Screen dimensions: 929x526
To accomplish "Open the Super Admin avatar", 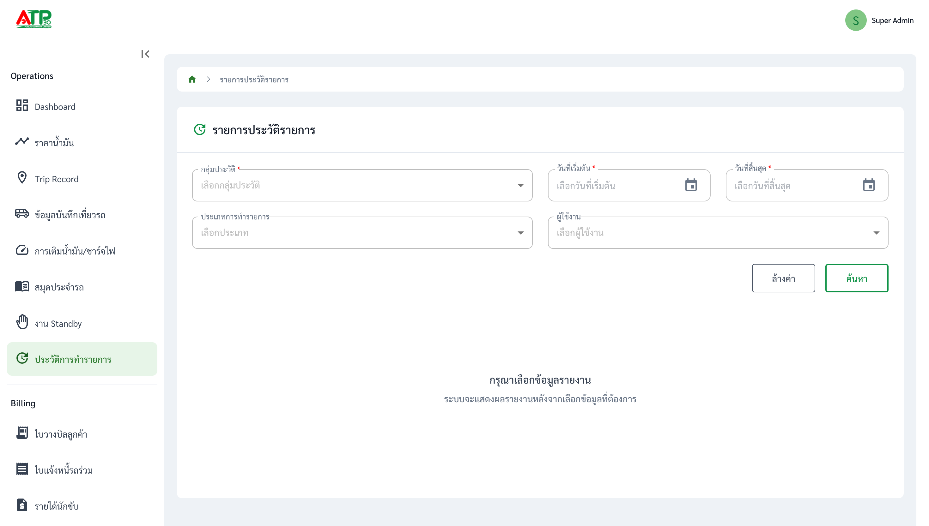I will tap(855, 20).
